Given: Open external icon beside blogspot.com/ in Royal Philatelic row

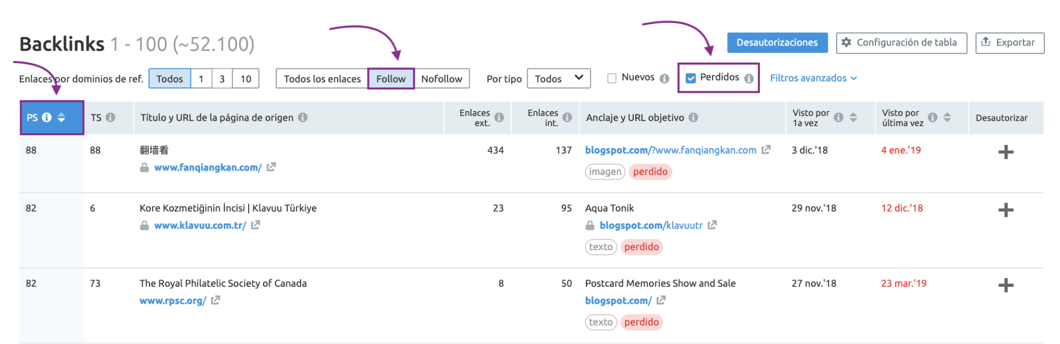Looking at the screenshot, I should tap(661, 300).
